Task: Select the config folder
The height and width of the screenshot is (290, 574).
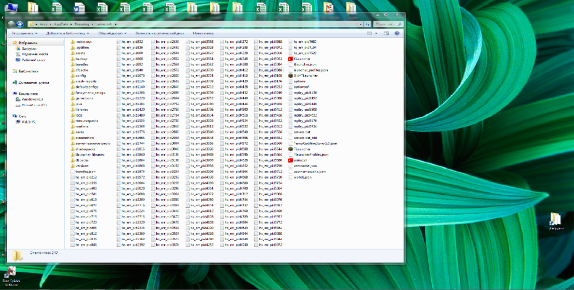Action: pyautogui.click(x=78, y=75)
